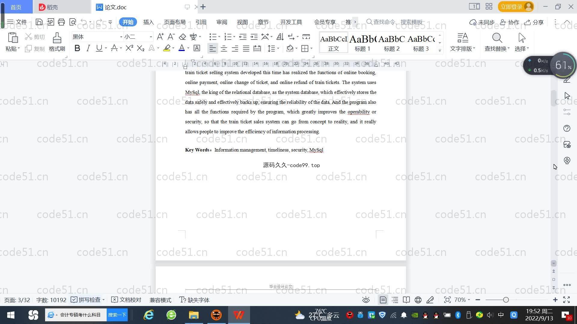Click 文档校对 document proofreading in status bar
This screenshot has width=577, height=324.
click(126, 300)
